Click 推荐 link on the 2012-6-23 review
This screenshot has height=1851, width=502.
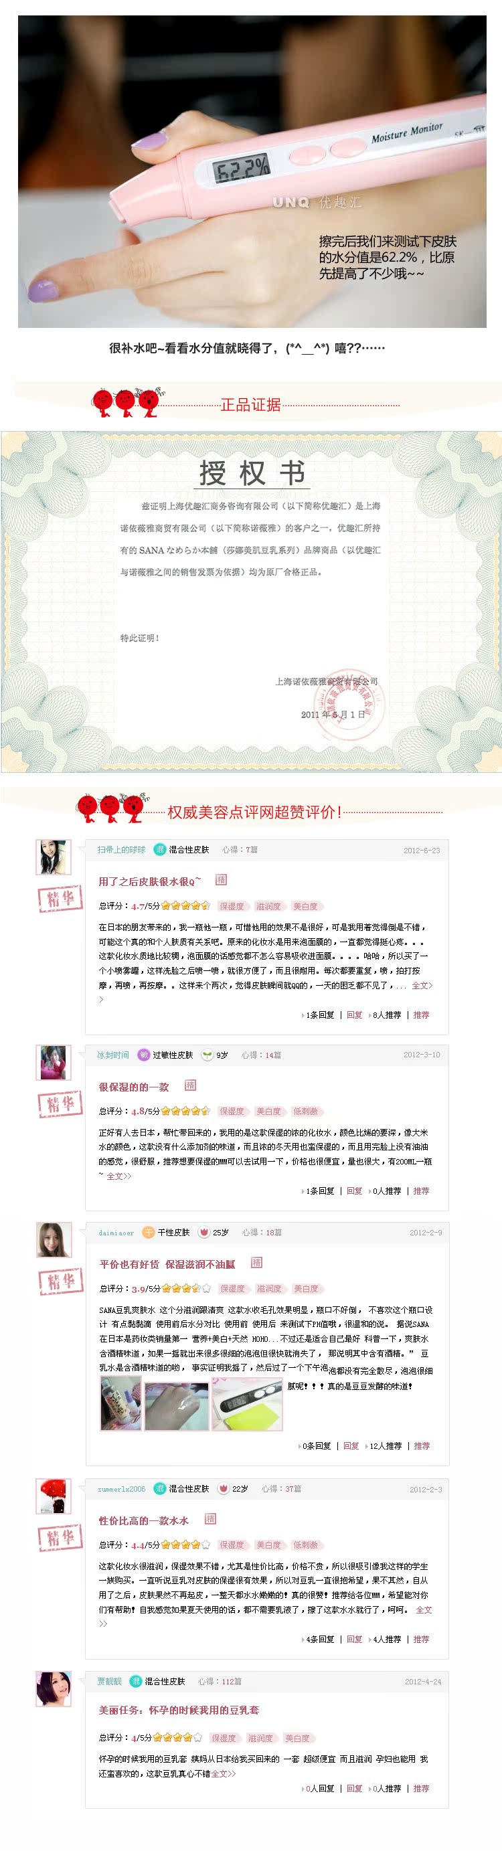tap(422, 1015)
